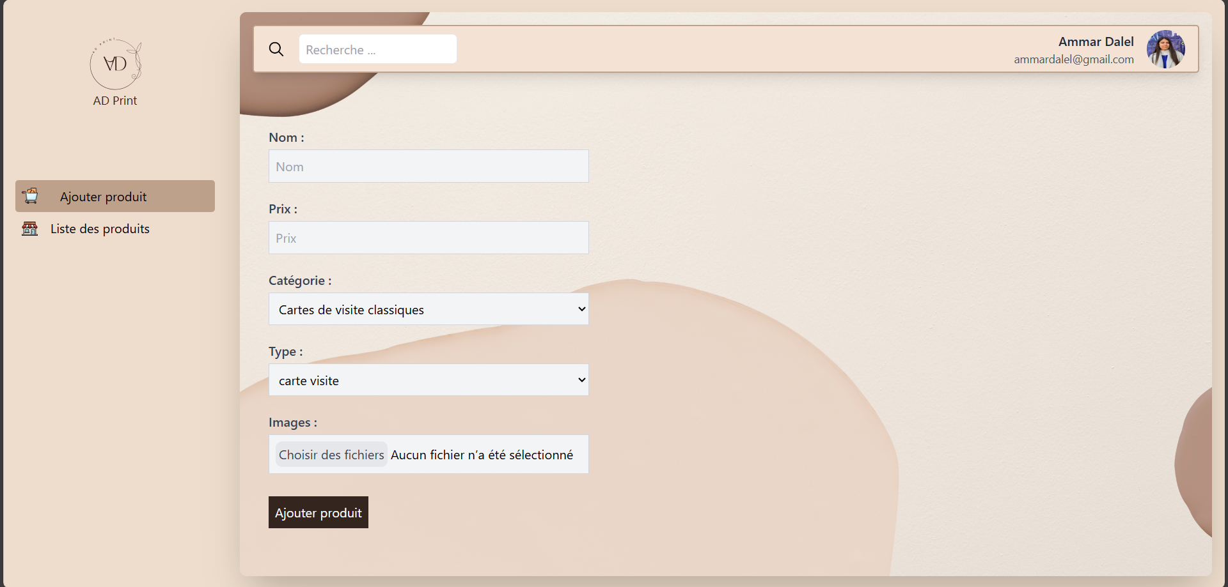Click into the Nom text field

(x=429, y=166)
